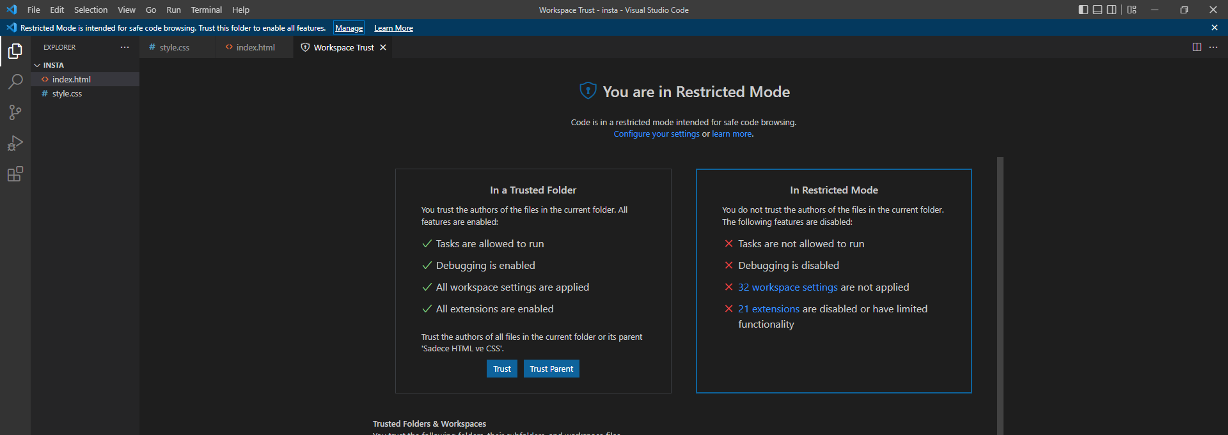Toggle Primary Side Bar visibility
The image size is (1228, 435).
pyautogui.click(x=1083, y=10)
